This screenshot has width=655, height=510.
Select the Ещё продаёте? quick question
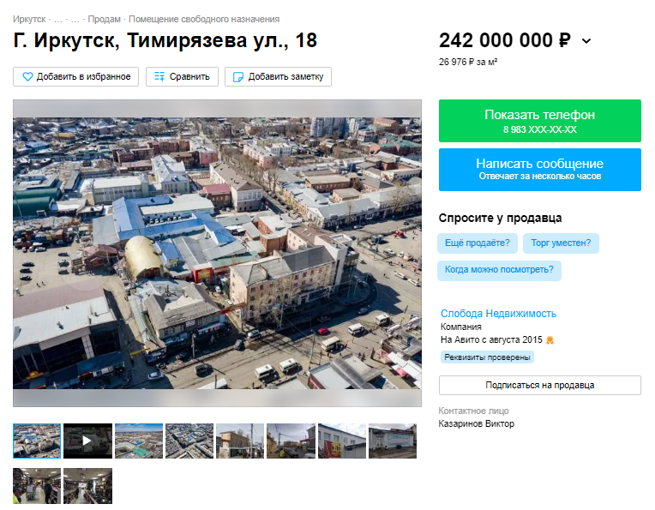pos(478,243)
